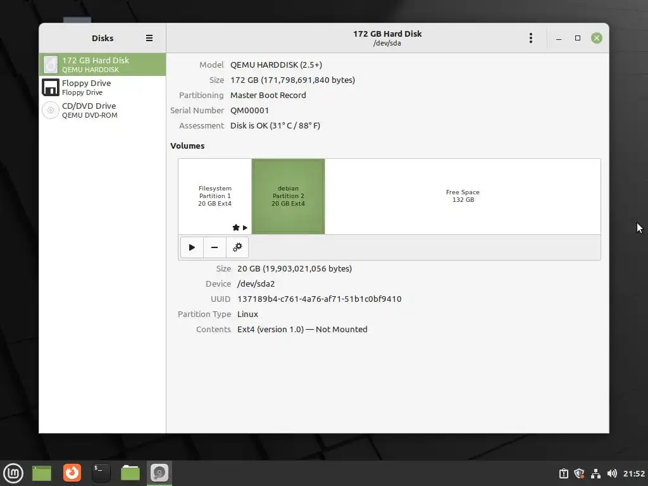This screenshot has width=648, height=486.
Task: Click the partition size 19,903,021,056 bytes text
Action: click(x=295, y=268)
